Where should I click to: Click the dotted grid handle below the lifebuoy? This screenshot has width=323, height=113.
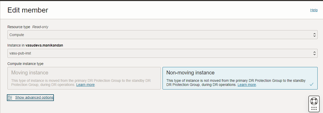pyautogui.click(x=314, y=108)
